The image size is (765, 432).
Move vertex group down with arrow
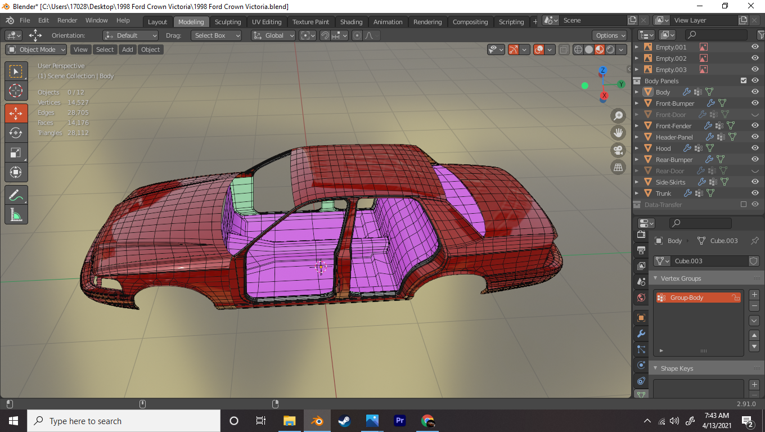point(754,346)
